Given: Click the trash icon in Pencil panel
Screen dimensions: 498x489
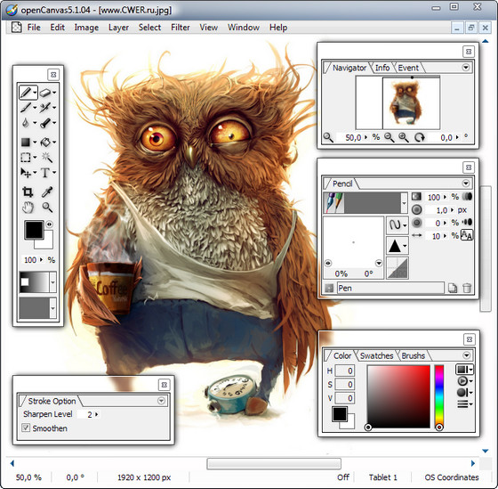Looking at the screenshot, I should [x=467, y=288].
